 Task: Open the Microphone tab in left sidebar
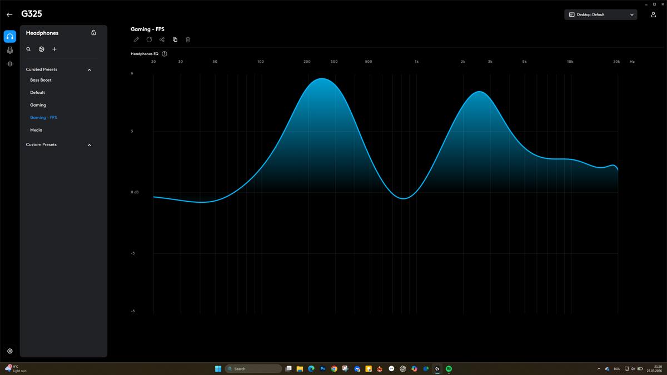coord(10,51)
